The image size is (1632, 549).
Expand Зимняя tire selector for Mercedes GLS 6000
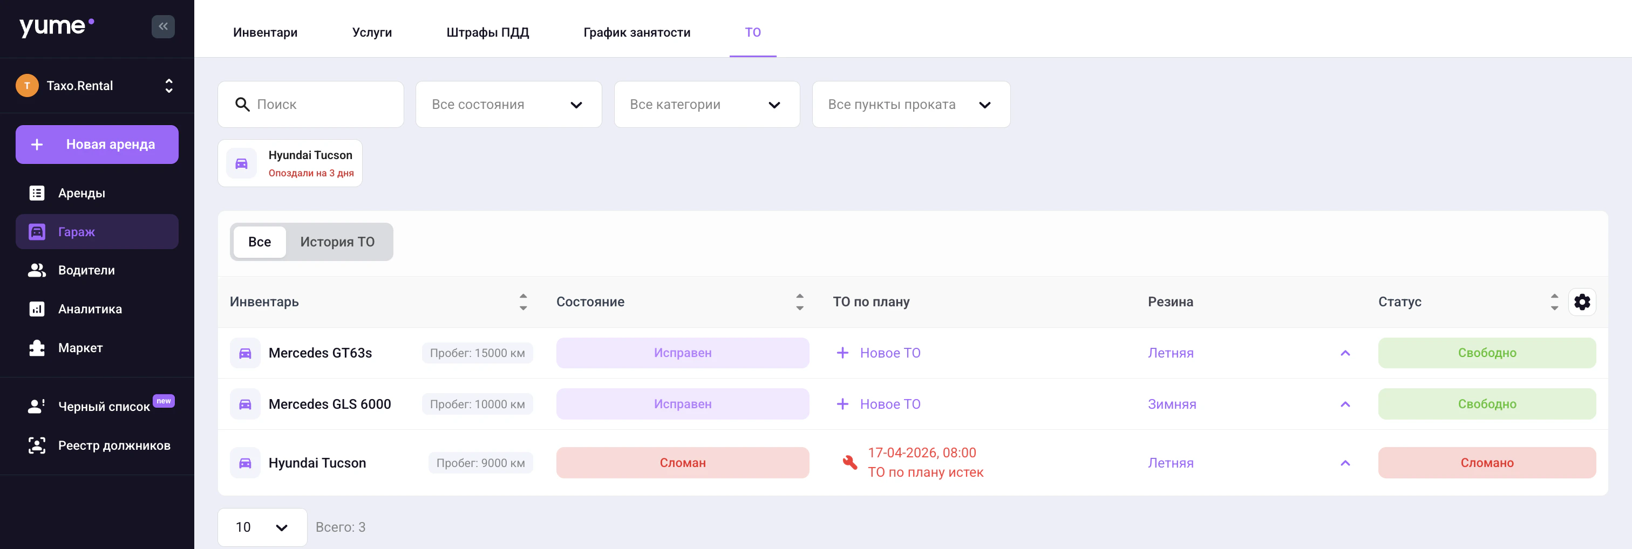(1249, 404)
